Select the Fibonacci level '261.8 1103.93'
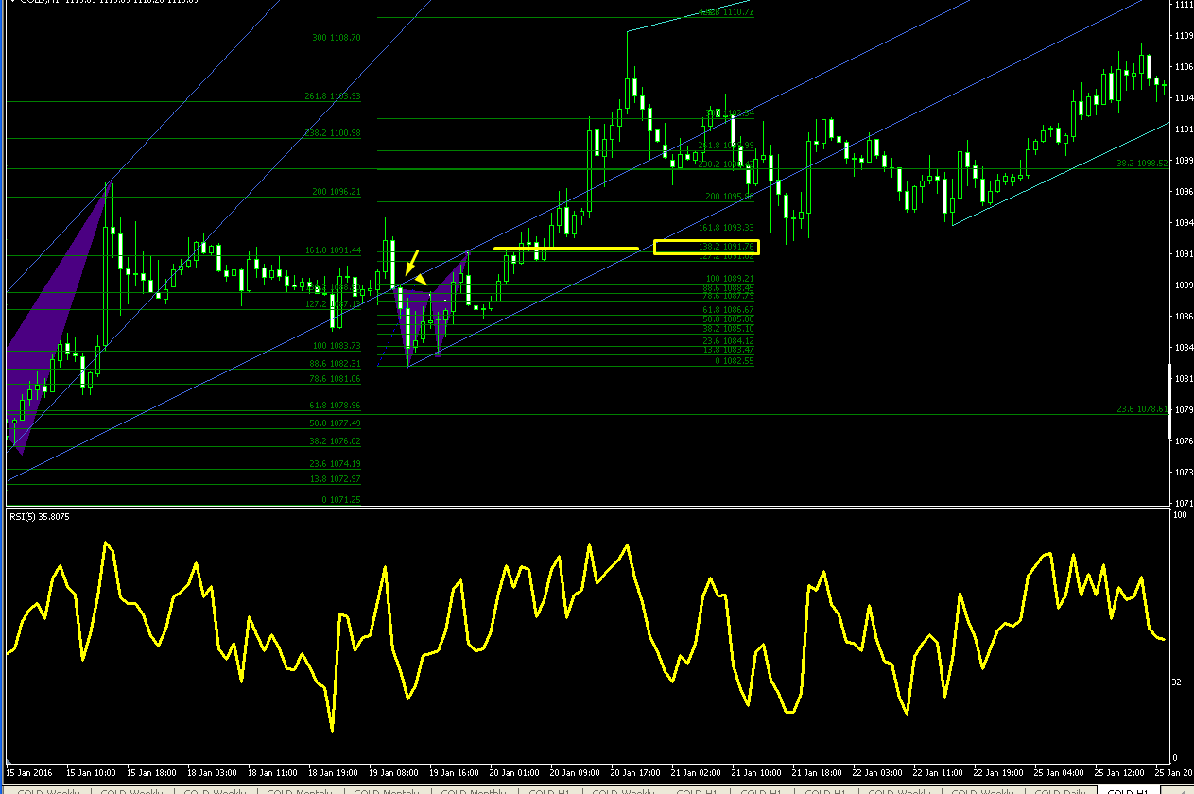The image size is (1194, 794). [x=333, y=96]
